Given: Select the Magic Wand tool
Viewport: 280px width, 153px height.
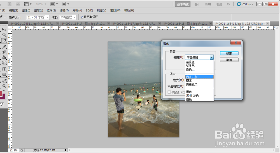Looking at the screenshot, I should (x=4, y=35).
